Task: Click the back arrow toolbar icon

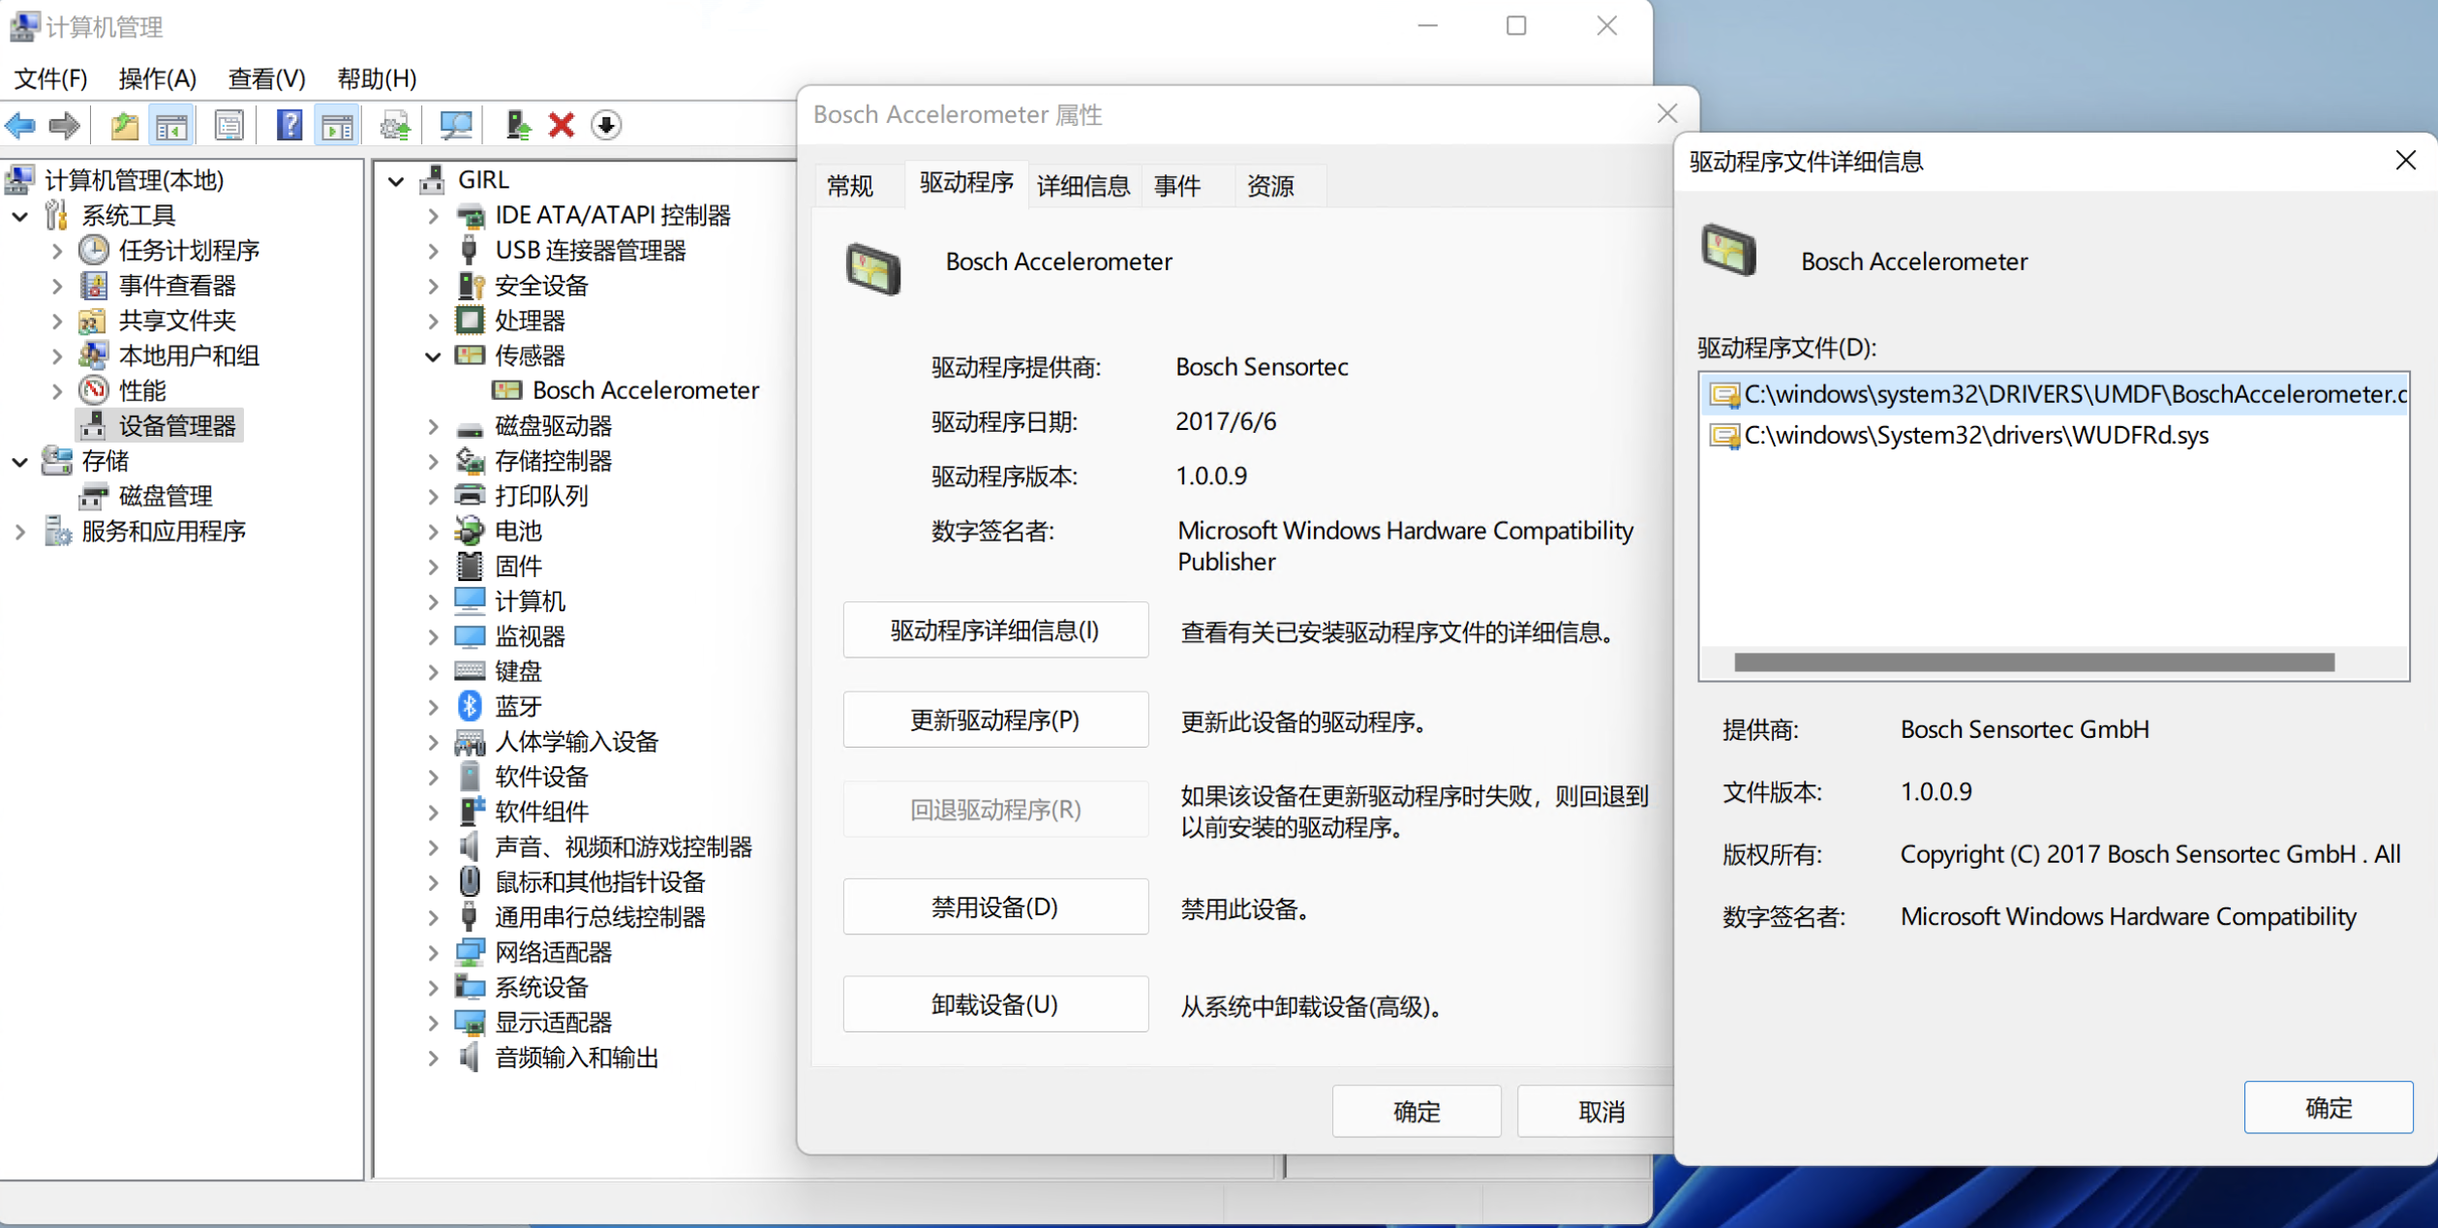Action: point(21,125)
